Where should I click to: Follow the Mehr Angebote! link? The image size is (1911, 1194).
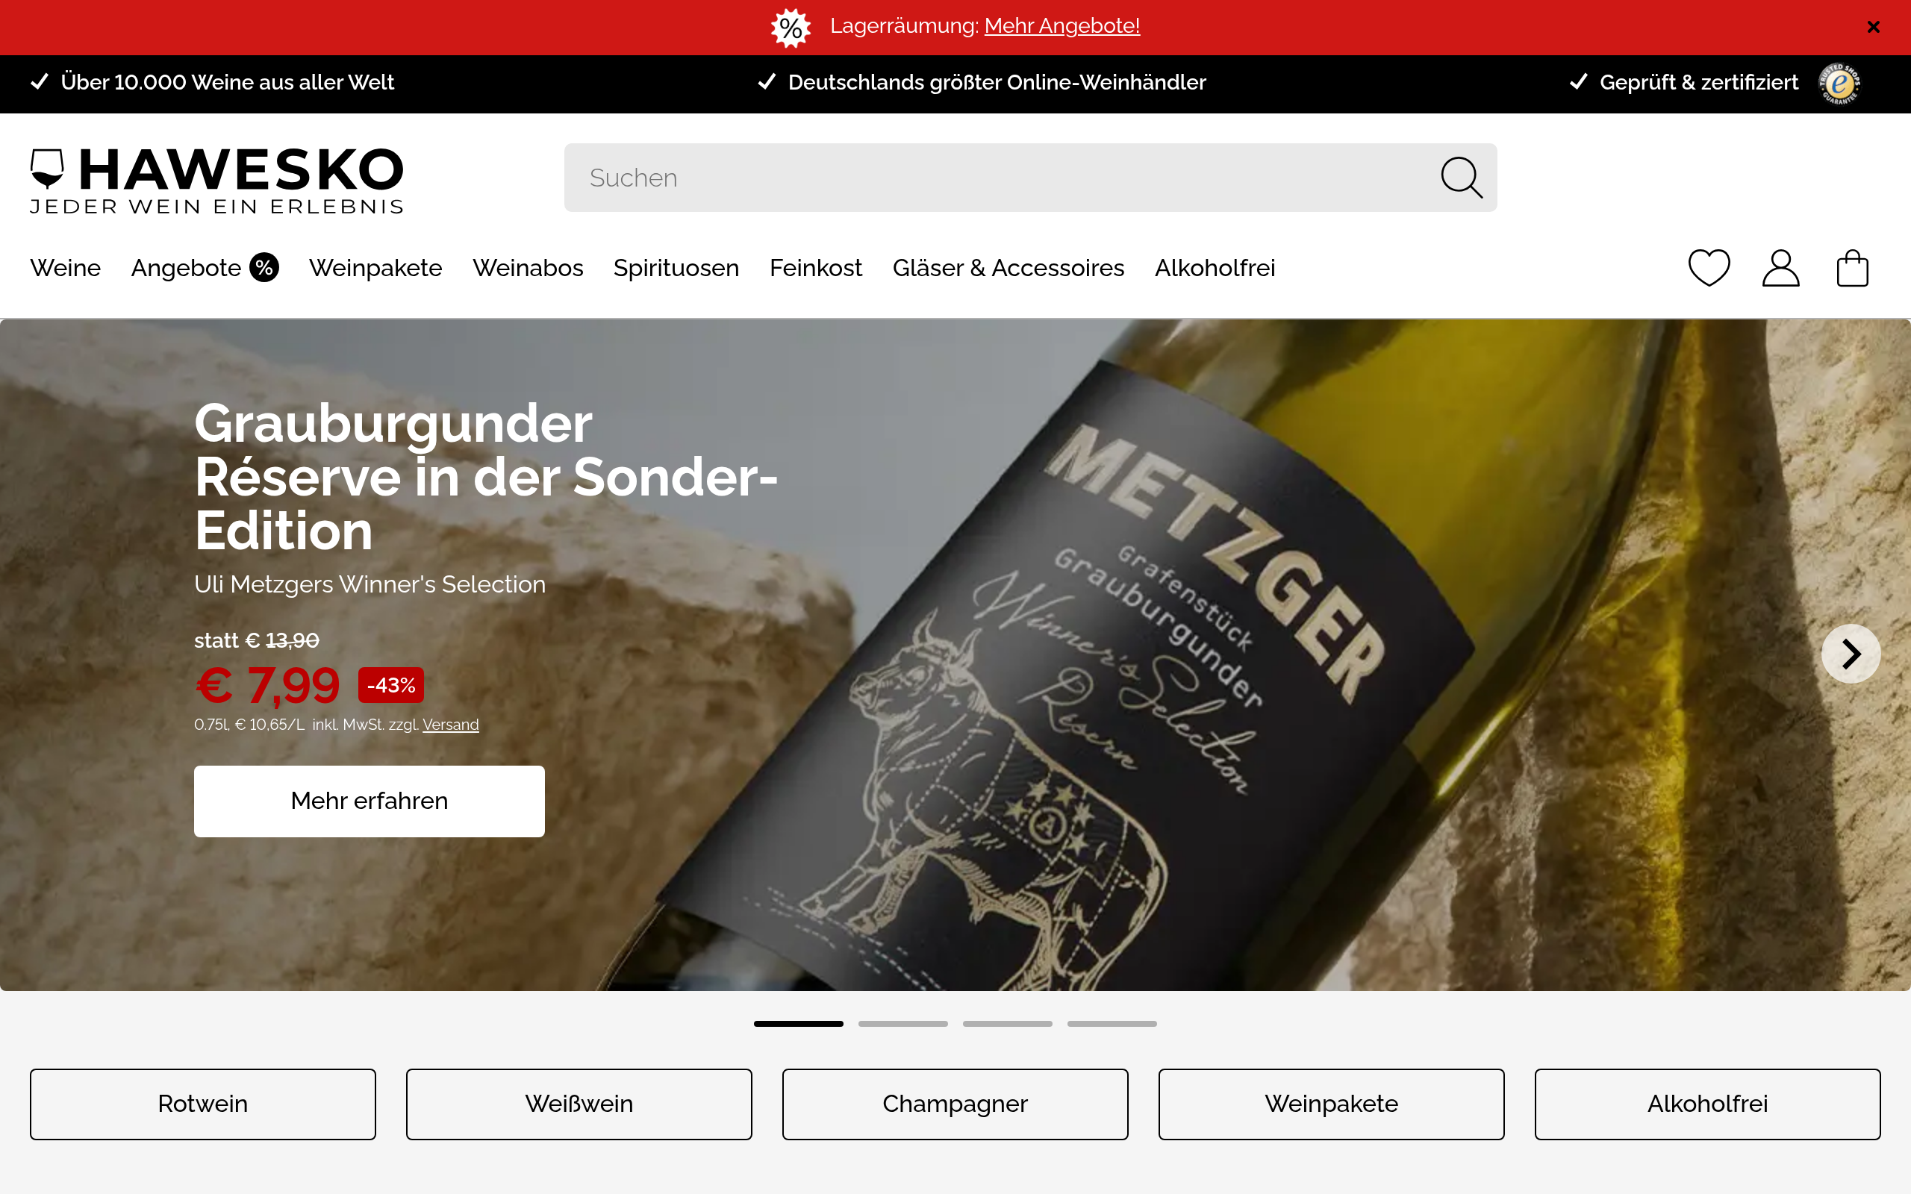click(x=1062, y=26)
